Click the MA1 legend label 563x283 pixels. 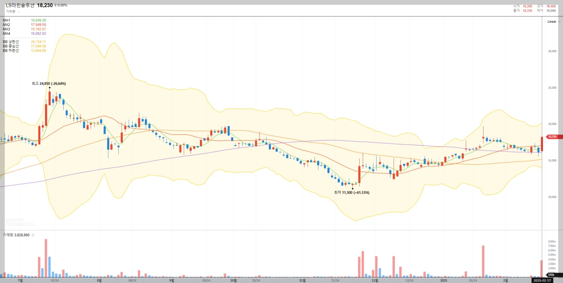tap(6, 20)
